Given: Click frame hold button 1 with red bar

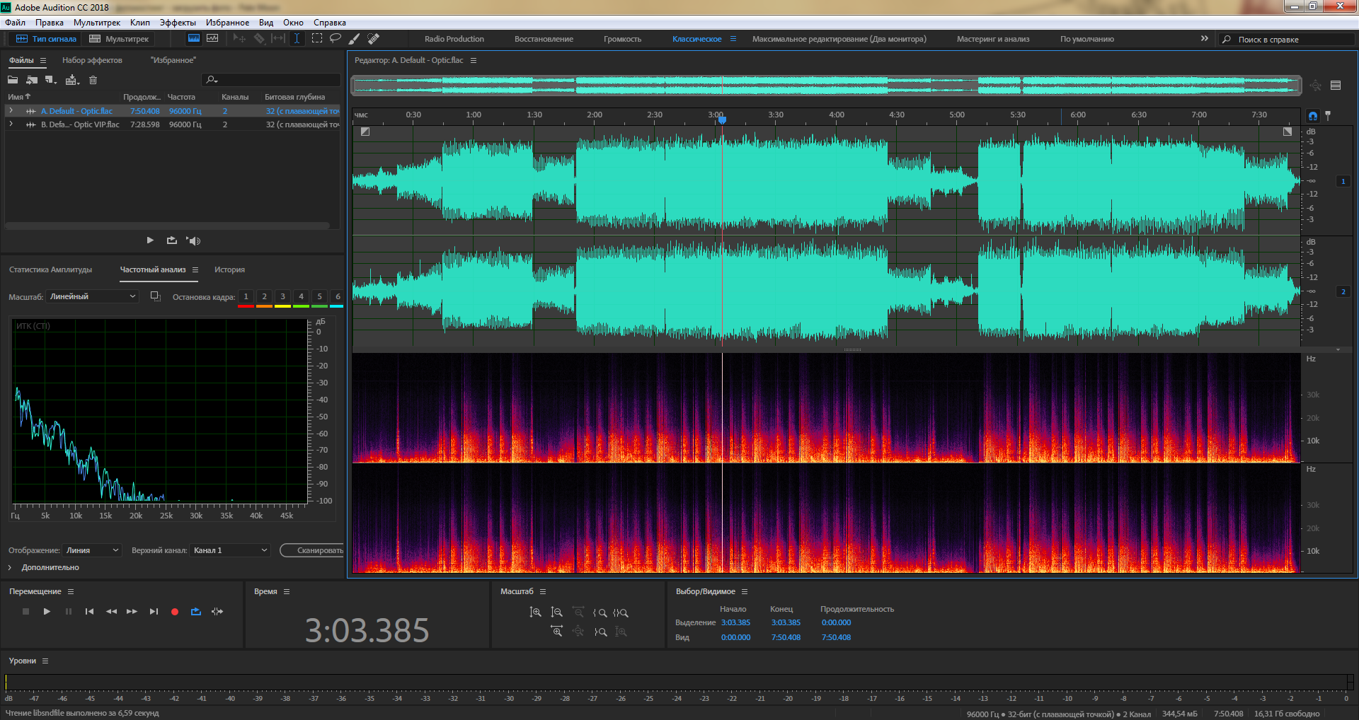Looking at the screenshot, I should click(x=246, y=297).
